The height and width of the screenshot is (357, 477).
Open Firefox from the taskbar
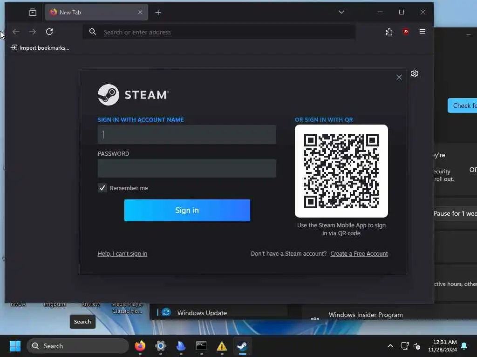tap(140, 346)
